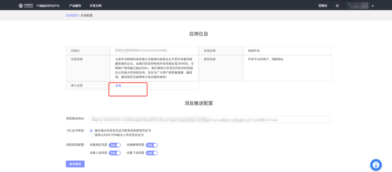Open the grid apps icon in header
Image resolution: width=392 pixels, height=172 pixels.
pos(337,6)
